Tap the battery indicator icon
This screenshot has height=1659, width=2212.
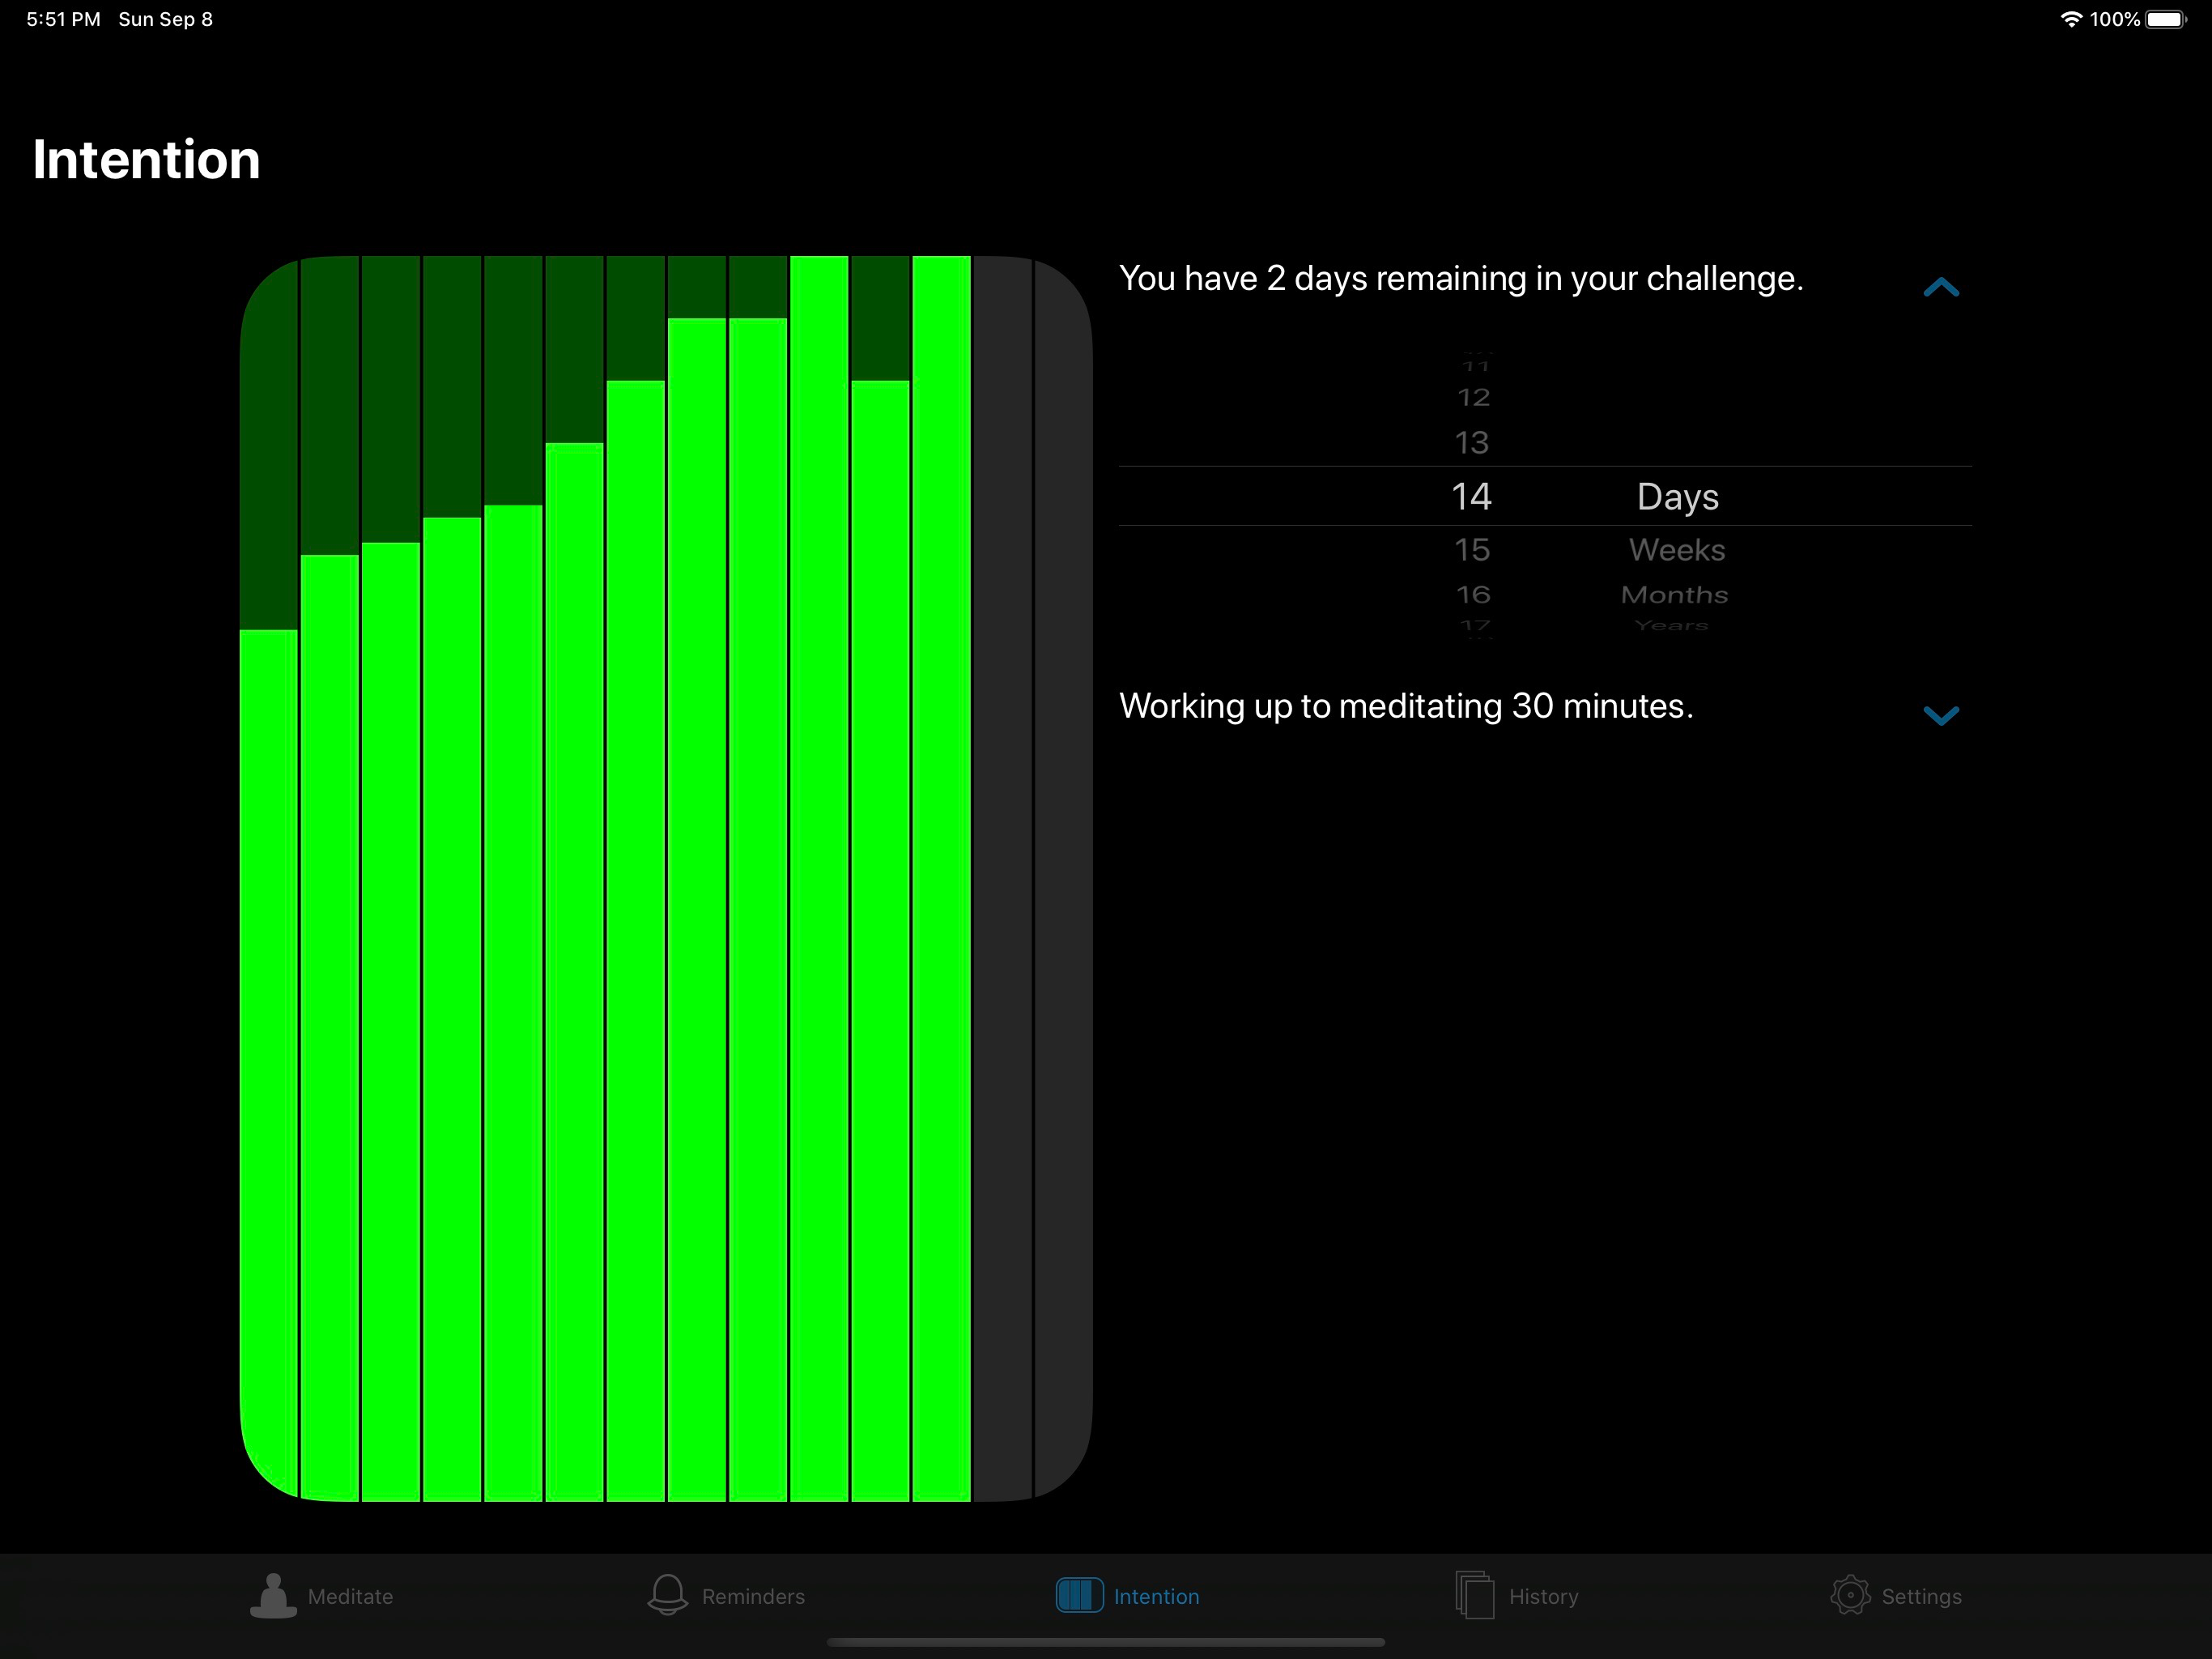pos(2166,19)
